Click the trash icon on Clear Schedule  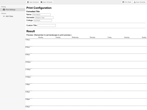(x=28, y=2)
